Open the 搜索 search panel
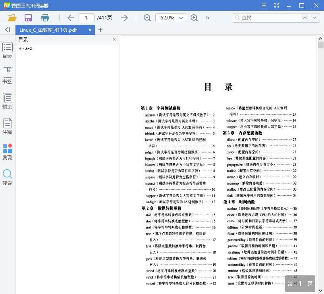 coord(8,177)
